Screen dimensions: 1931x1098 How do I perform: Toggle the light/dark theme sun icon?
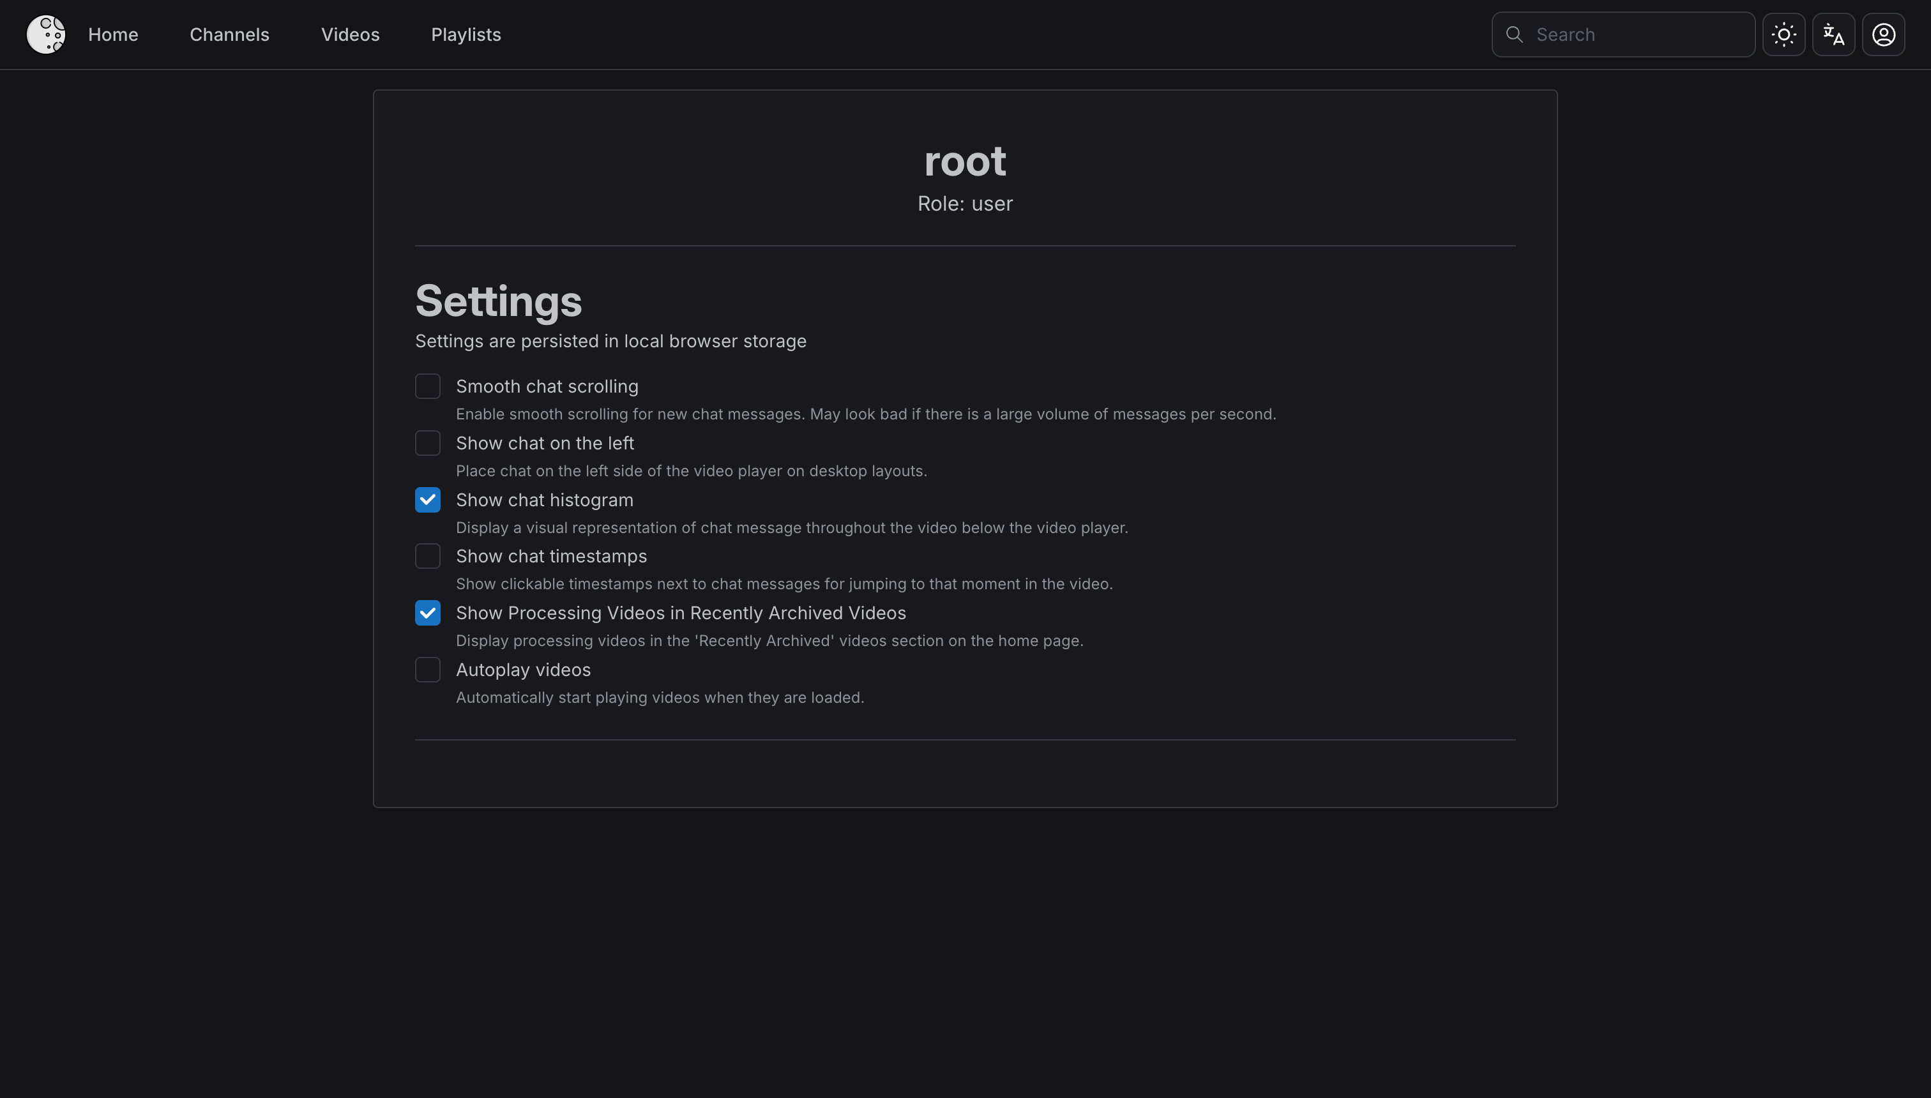1784,34
